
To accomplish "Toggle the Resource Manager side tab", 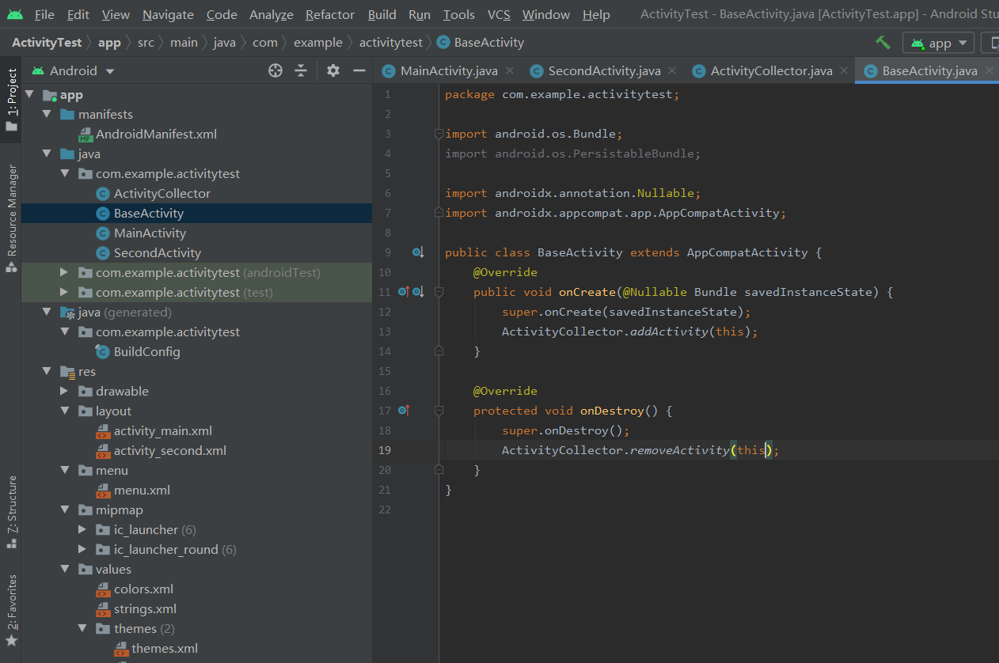I will click(x=11, y=218).
